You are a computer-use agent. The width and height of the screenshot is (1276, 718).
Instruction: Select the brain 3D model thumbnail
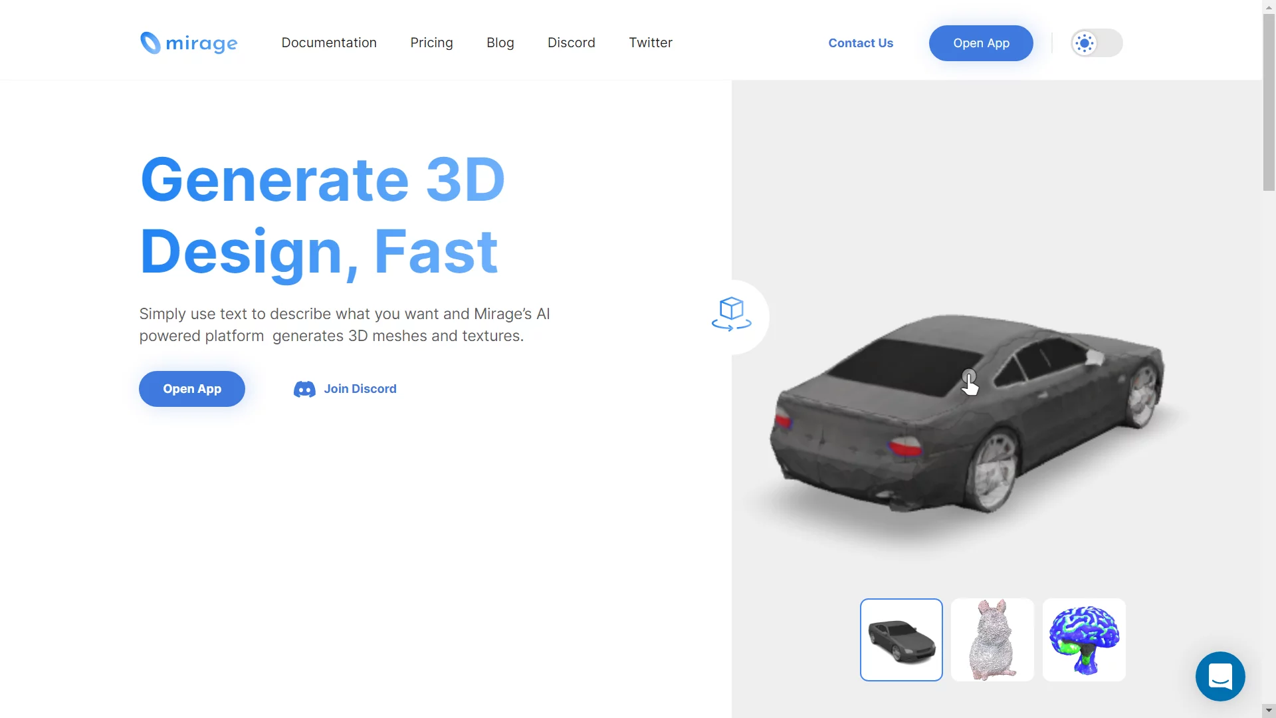pyautogui.click(x=1084, y=639)
